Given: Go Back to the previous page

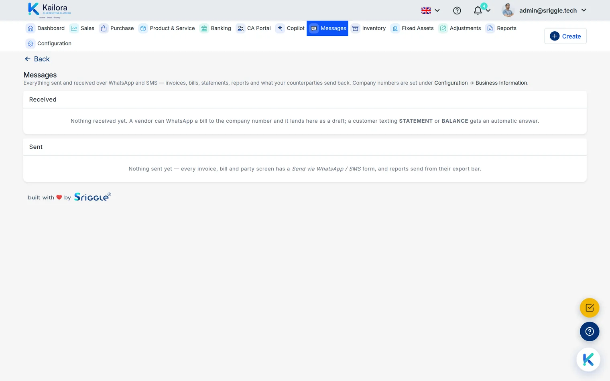Looking at the screenshot, I should click(37, 59).
